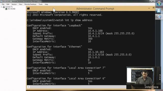The image size is (163, 91).
Task: Open the Session menu
Action: (14, 4)
